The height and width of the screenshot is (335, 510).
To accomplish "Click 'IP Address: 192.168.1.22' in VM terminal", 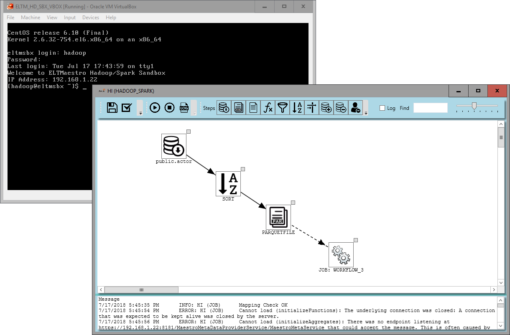I will click(52, 79).
